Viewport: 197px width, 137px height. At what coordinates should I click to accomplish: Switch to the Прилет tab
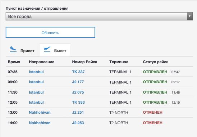(22, 50)
